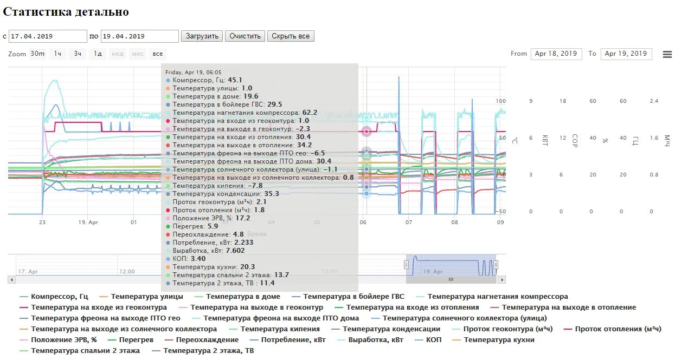675x360 pixels.
Task: Click the navigator scrollbar left arrow
Action: tap(11, 279)
